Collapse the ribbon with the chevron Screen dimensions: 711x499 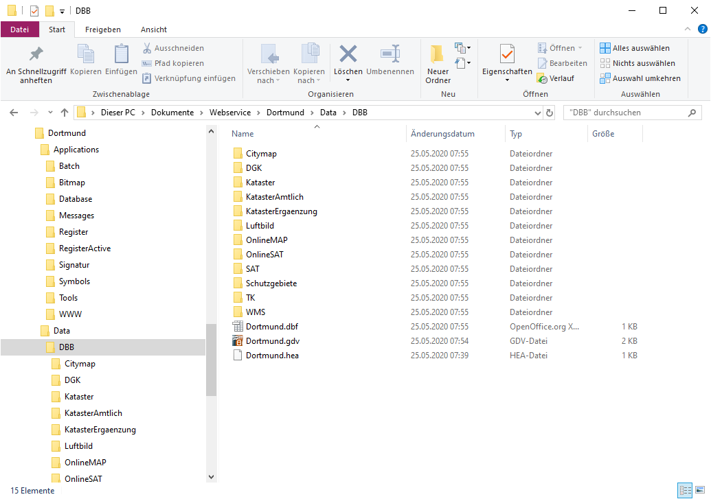pos(688,30)
